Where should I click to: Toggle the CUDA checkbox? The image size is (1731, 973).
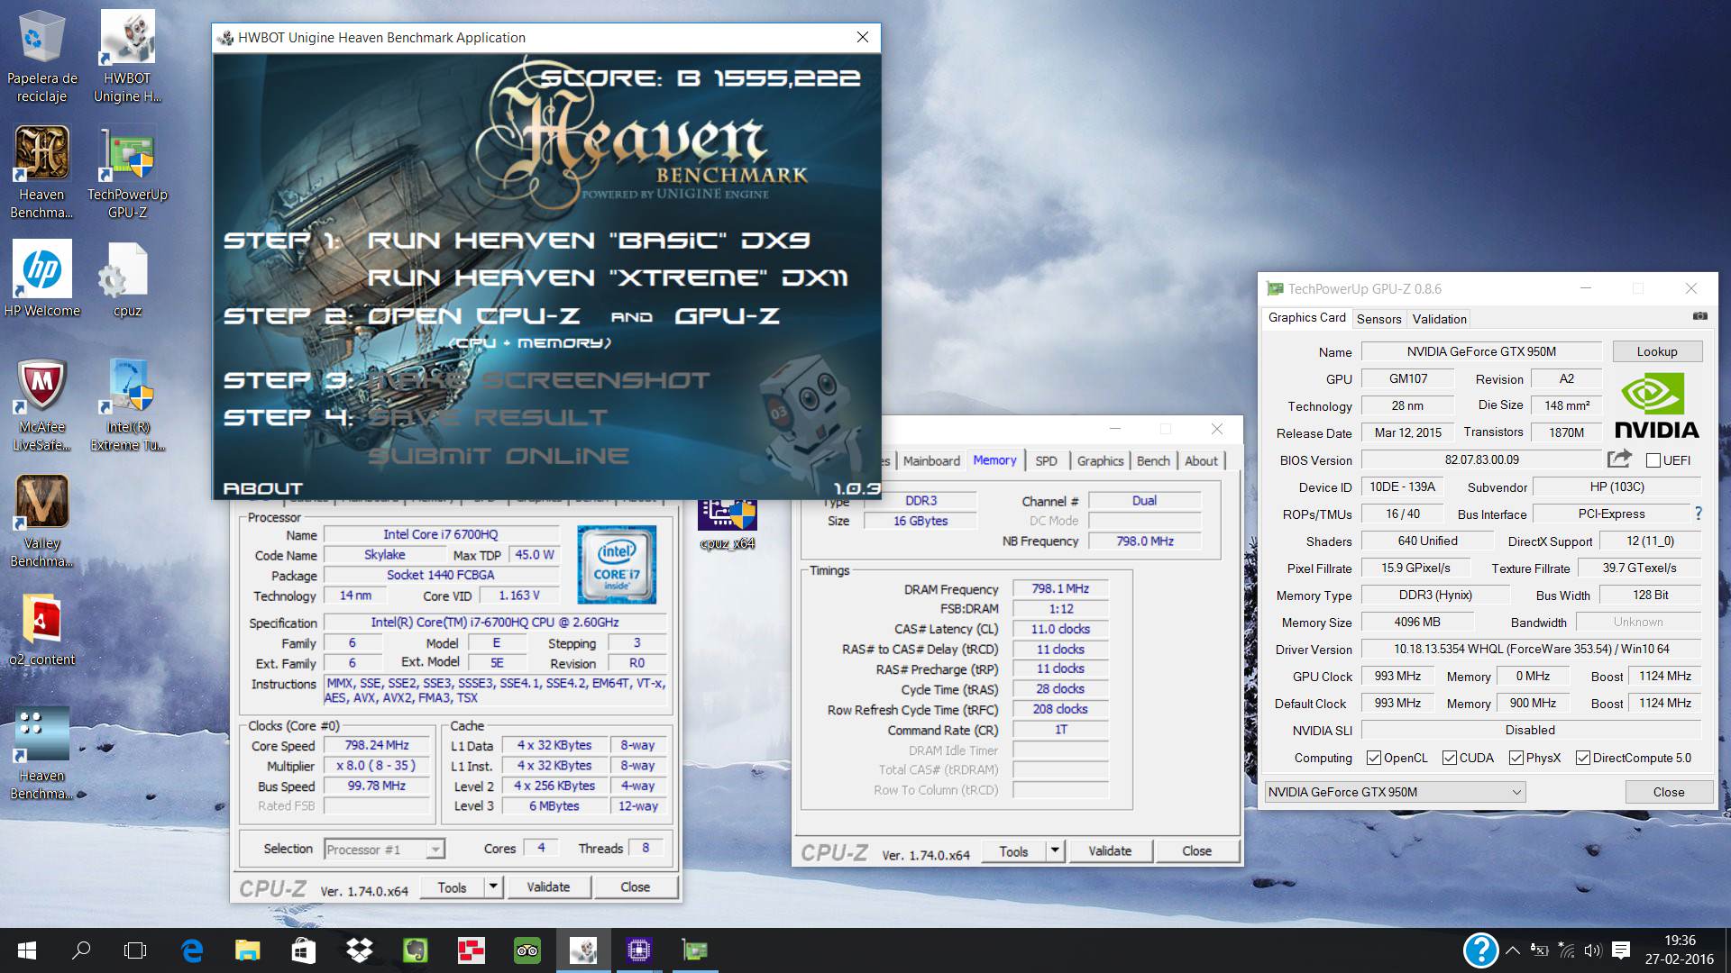(1450, 758)
